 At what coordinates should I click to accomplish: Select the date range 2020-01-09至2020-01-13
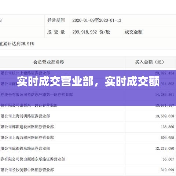(x=97, y=20)
